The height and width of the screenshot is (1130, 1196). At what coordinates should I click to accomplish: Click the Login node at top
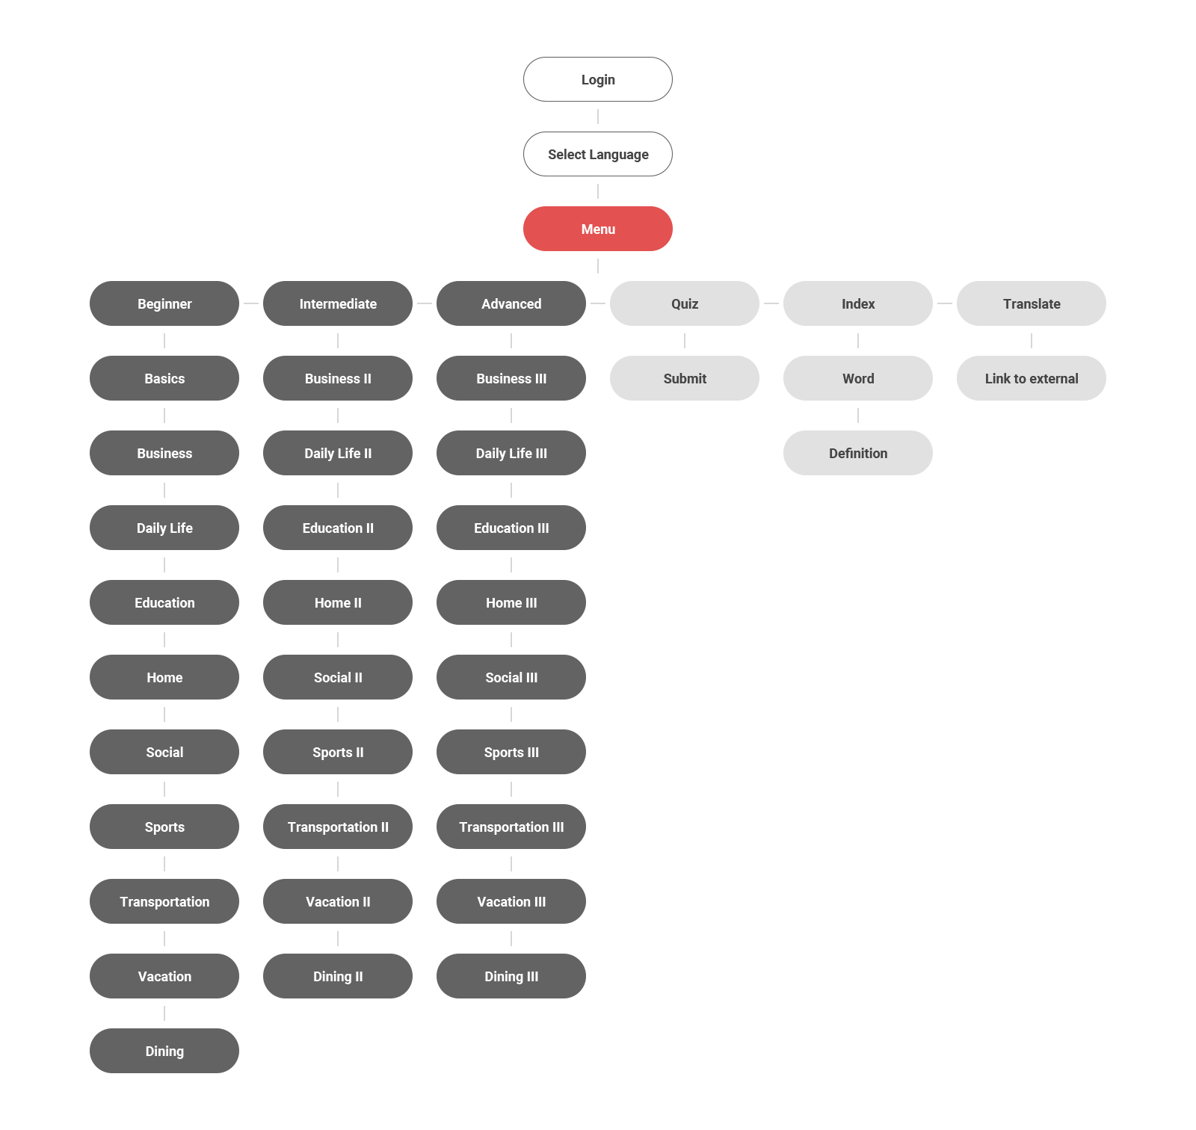pos(598,79)
